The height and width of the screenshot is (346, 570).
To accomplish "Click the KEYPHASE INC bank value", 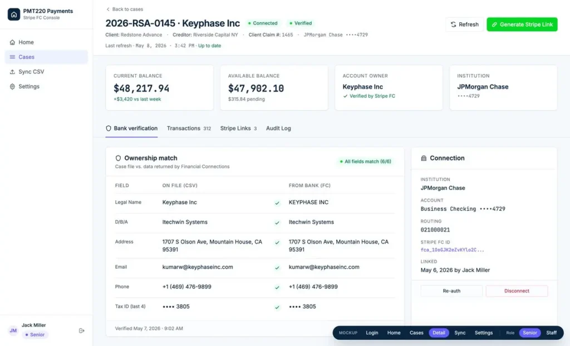I will [x=308, y=202].
